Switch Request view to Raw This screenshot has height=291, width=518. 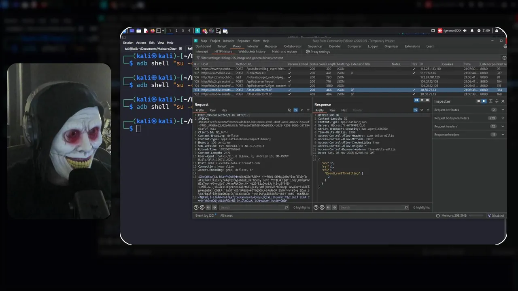212,110
